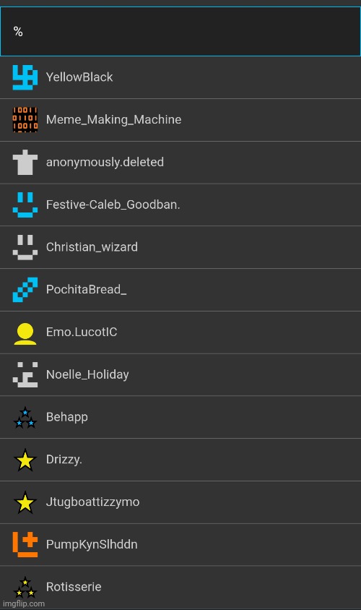The height and width of the screenshot is (610, 361).
Task: Click the triple yellow stars beside Rotisserie
Action: 25,588
